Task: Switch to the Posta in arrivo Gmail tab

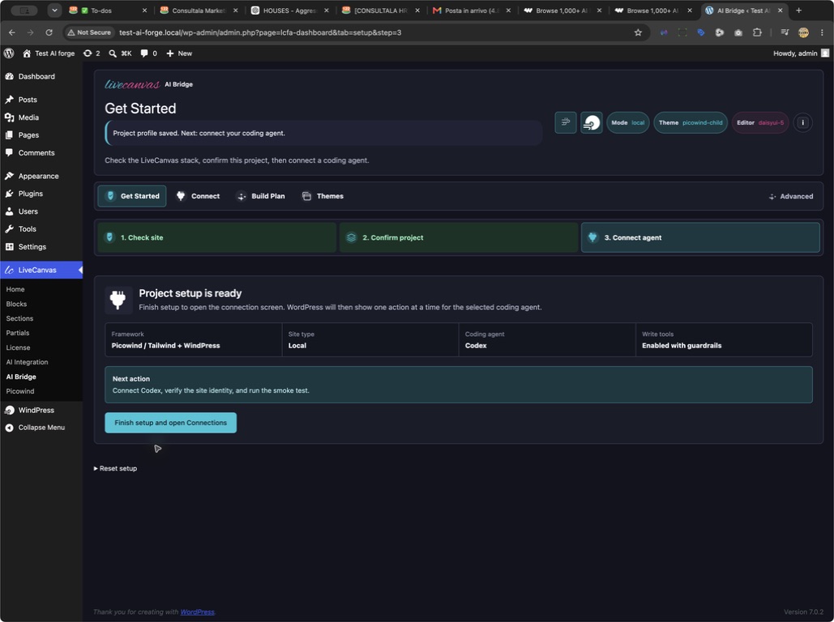Action: point(472,10)
